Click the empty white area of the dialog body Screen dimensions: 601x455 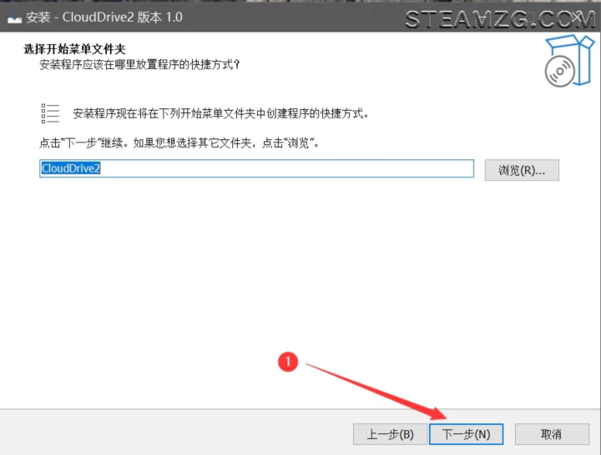coord(250,275)
